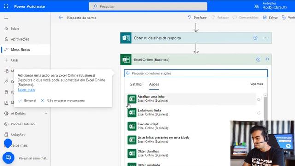
Task: Switch to Ações tab
Action: (x=154, y=84)
